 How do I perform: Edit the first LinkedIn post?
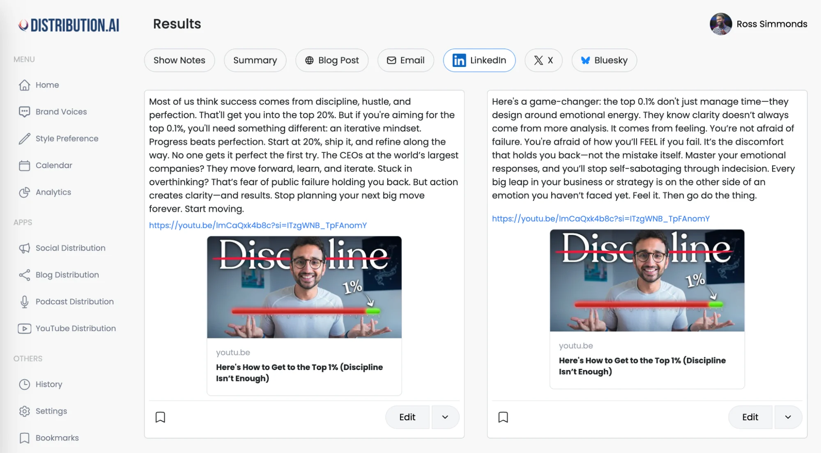pos(407,417)
